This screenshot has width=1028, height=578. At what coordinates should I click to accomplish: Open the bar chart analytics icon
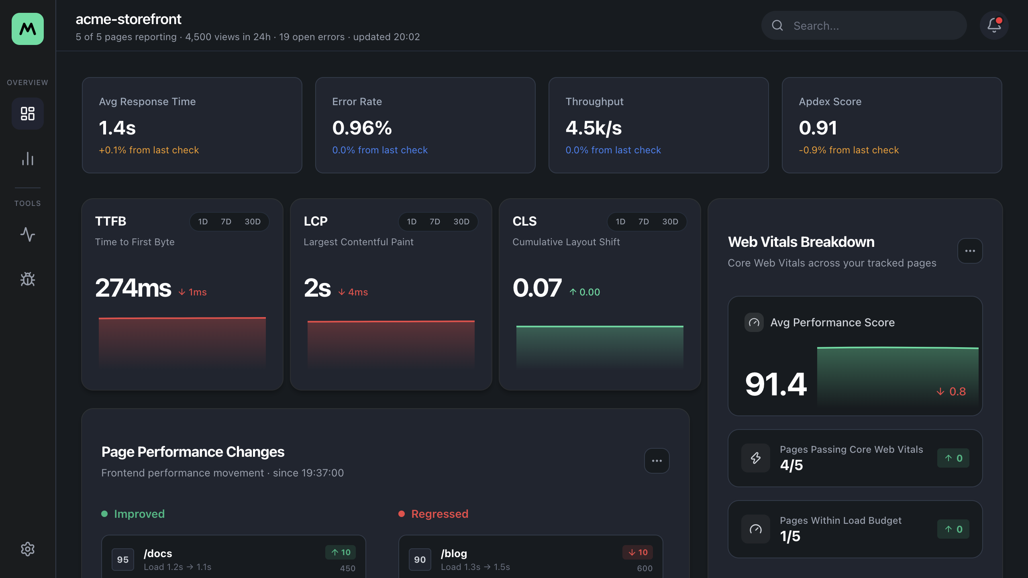(x=28, y=159)
